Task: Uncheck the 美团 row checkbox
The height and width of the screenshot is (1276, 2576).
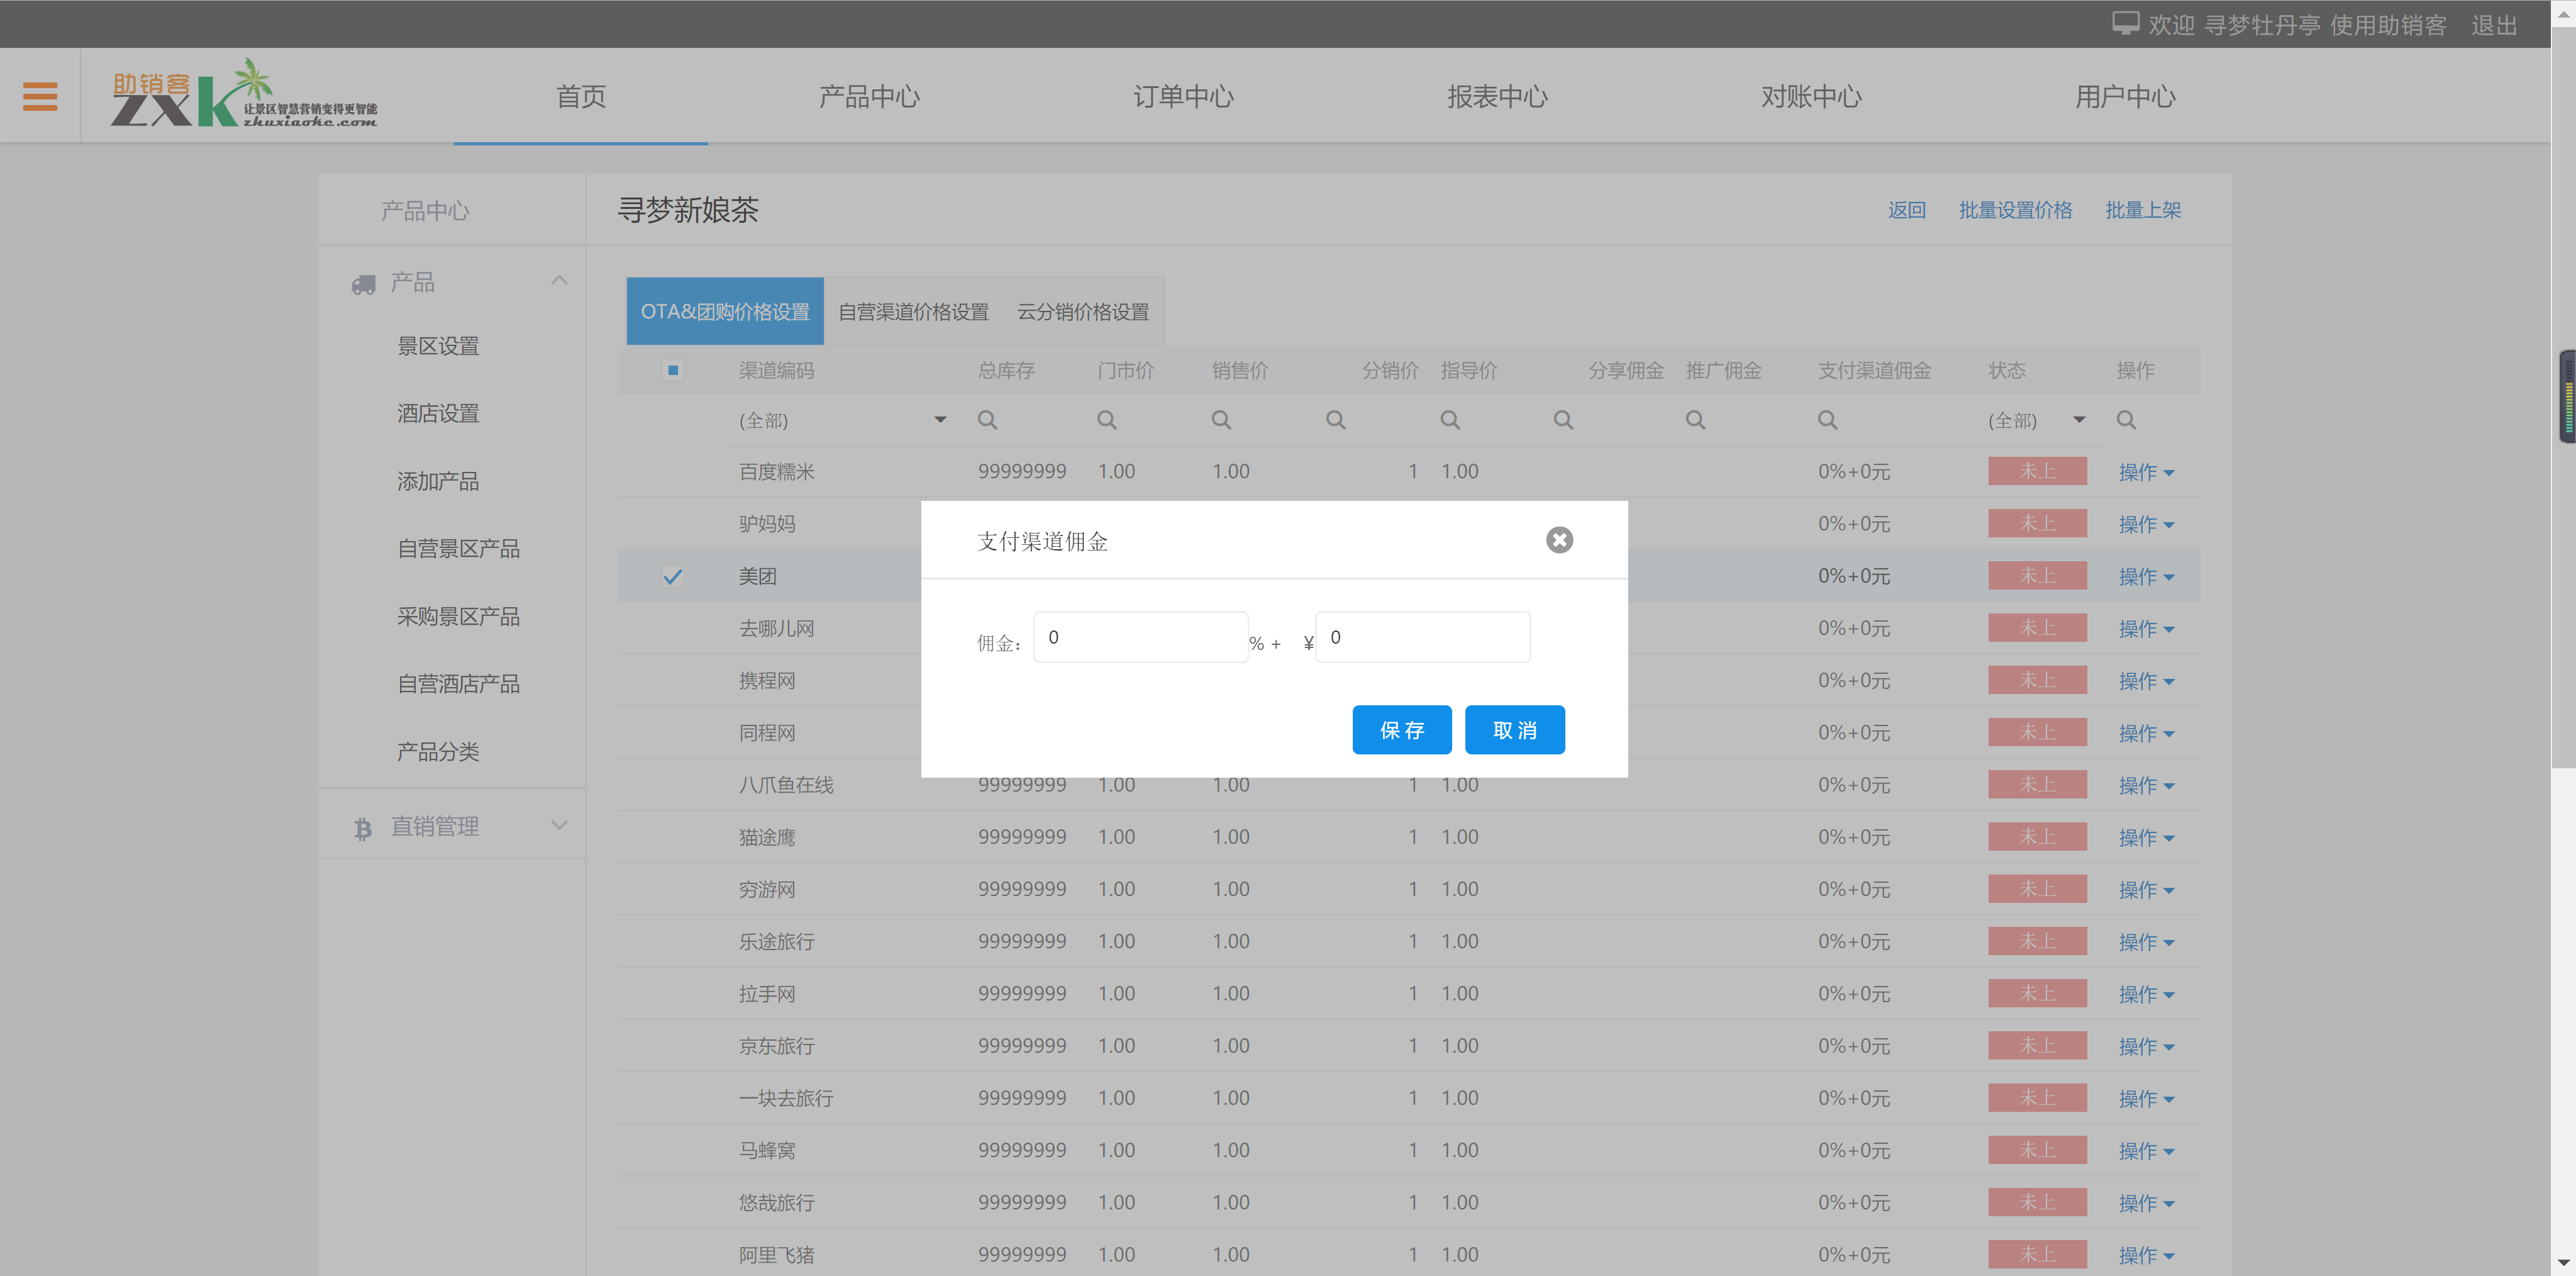Action: tap(673, 576)
